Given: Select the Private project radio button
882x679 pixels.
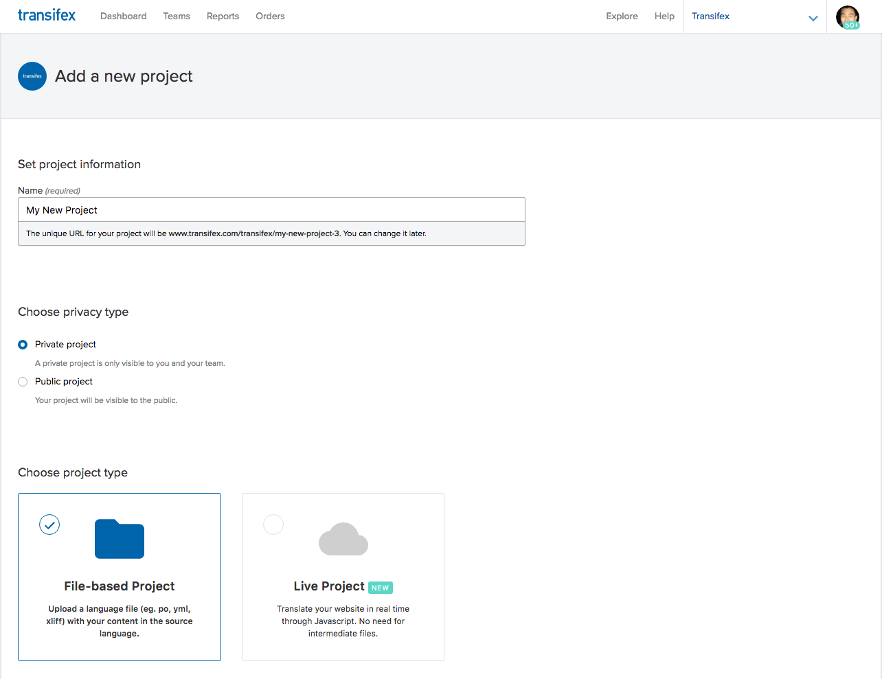Looking at the screenshot, I should 23,345.
